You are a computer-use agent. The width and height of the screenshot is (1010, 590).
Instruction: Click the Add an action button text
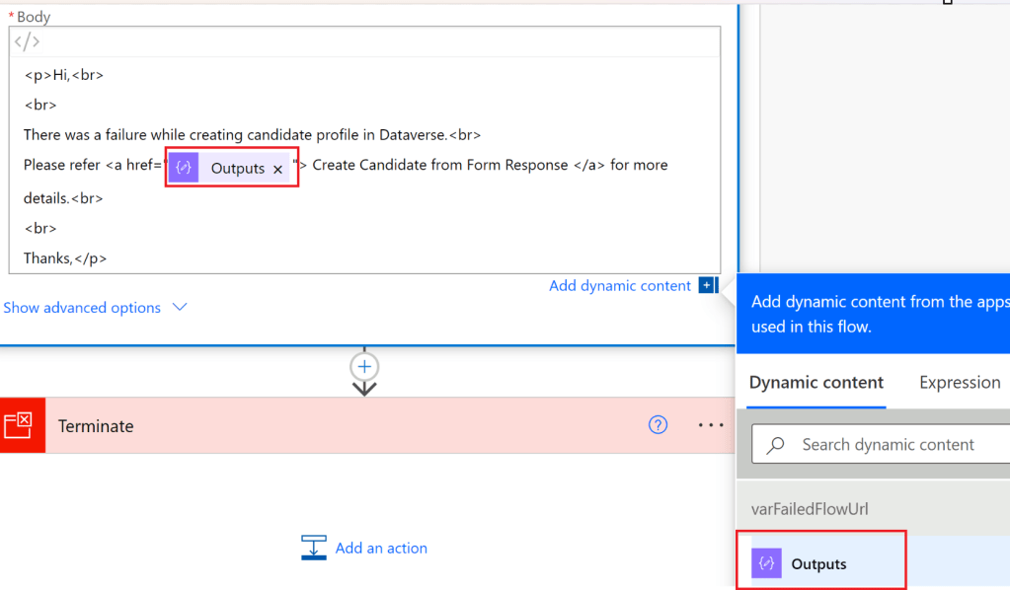[x=381, y=549]
